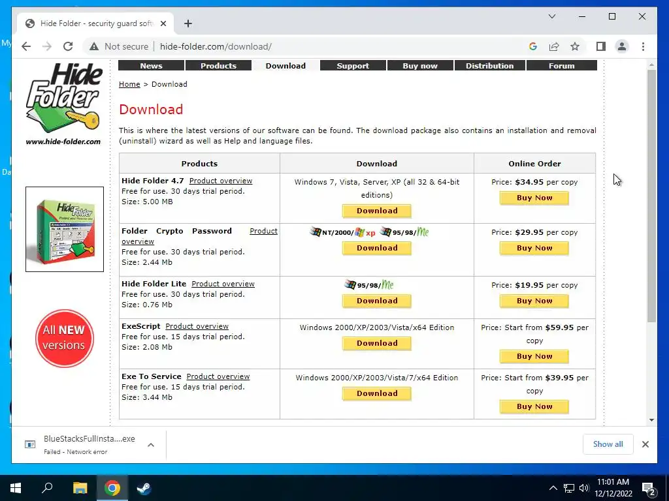Click the Hide Folder logo
669x501 pixels.
tap(63, 104)
